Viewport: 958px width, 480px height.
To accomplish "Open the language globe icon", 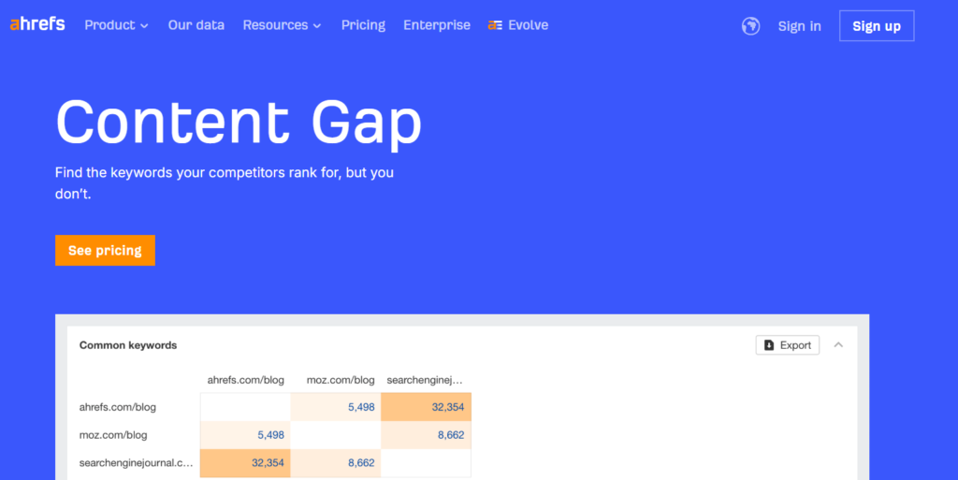I will click(751, 25).
